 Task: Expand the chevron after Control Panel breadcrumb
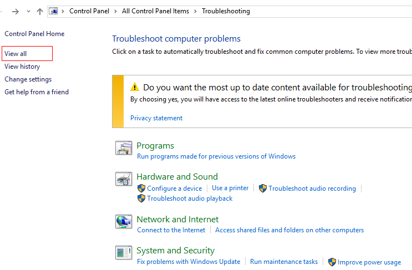coord(115,11)
